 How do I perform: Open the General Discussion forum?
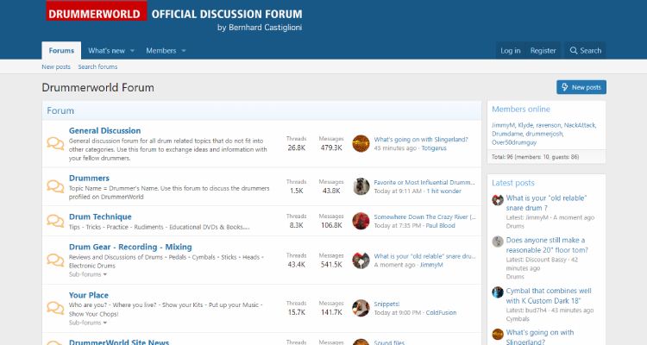tap(104, 131)
